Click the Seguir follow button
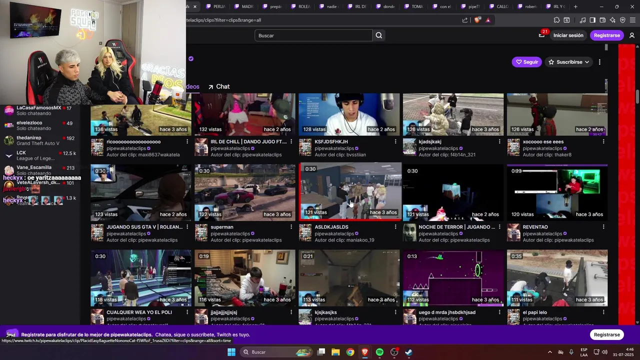This screenshot has width=640, height=360. [526, 62]
